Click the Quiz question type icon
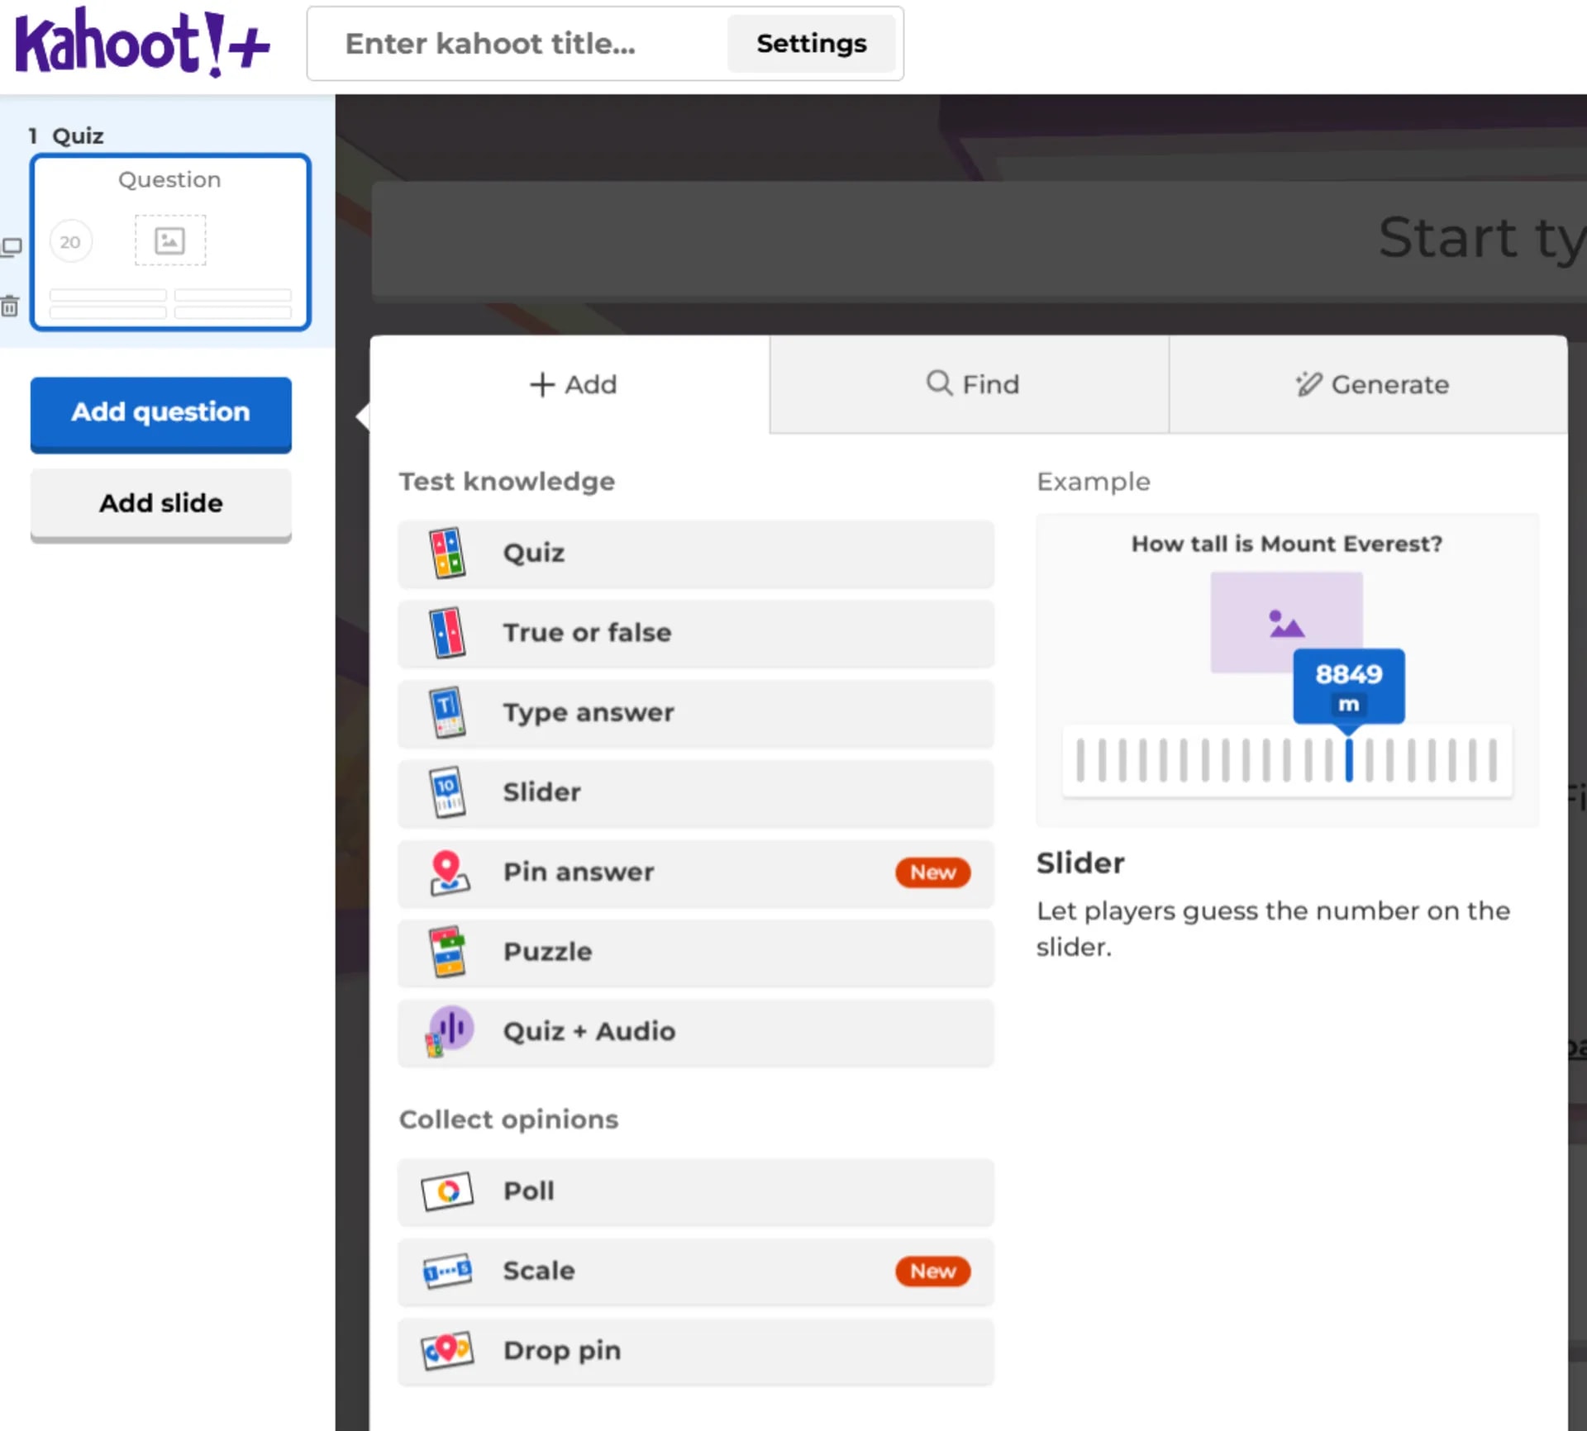 [447, 553]
